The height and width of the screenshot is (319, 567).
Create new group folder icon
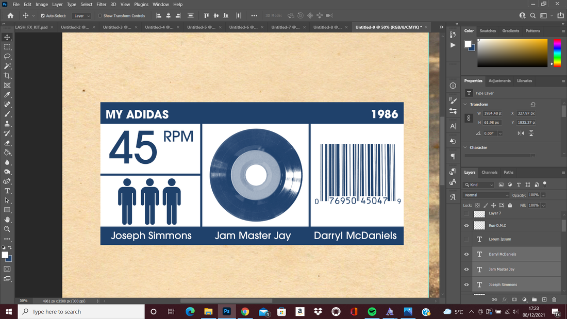(534, 299)
